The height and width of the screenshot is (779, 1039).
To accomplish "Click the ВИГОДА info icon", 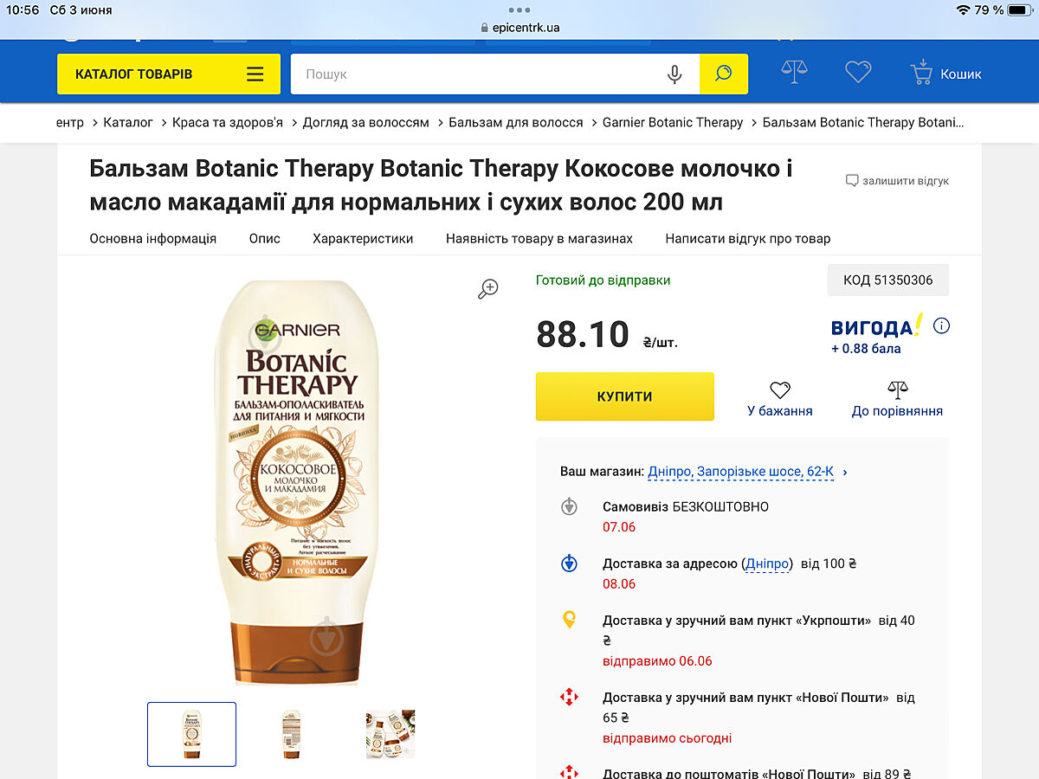I will click(x=942, y=326).
